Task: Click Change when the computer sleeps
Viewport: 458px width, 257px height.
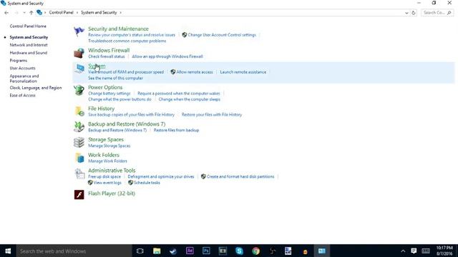Action: point(189,99)
